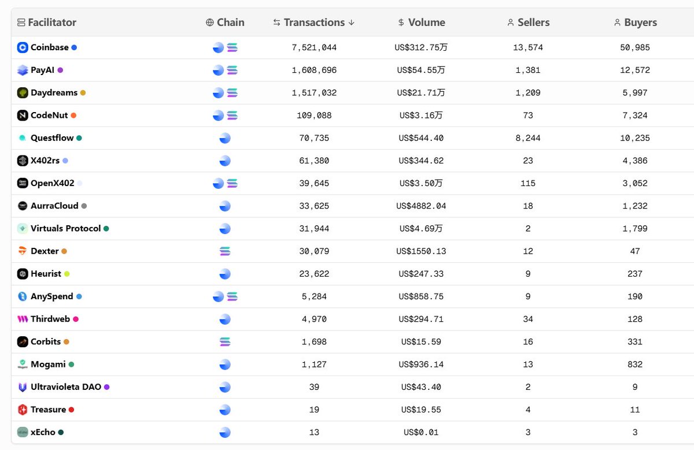Open the Virtuals Protocol name

tap(66, 228)
